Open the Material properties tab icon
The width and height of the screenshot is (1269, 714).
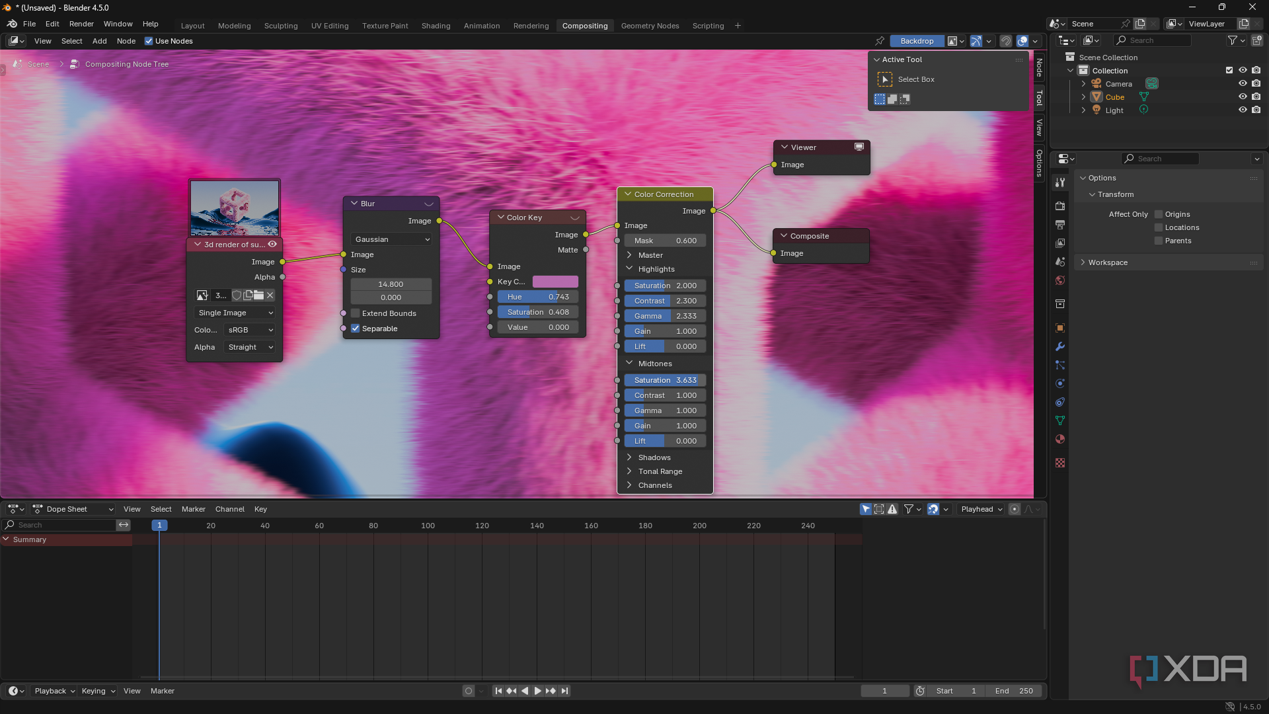point(1060,439)
